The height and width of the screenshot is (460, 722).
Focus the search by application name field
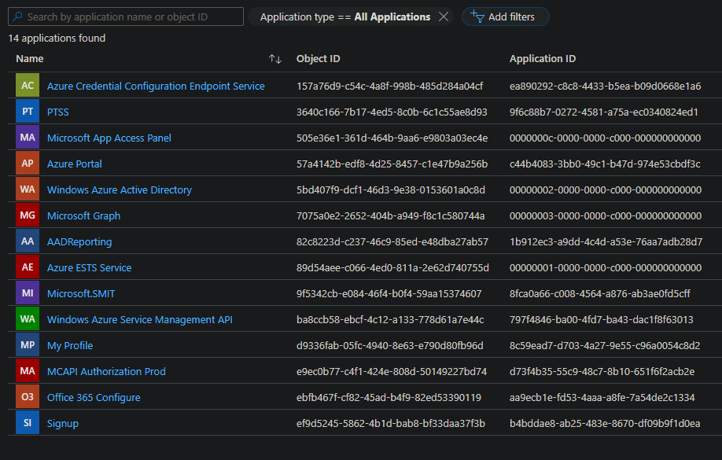tap(126, 17)
